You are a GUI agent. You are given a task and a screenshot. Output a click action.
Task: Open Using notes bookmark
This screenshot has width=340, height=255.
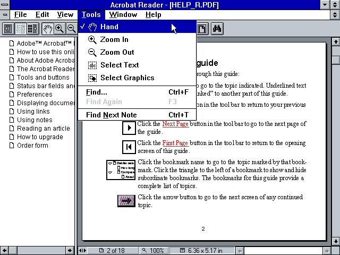point(35,120)
